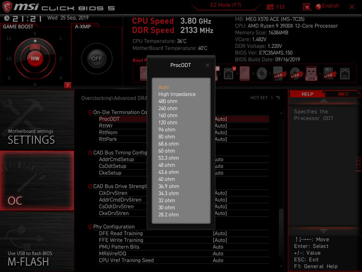Viewport: 362px width, 272px height.
Task: Open M-FLASH BIOS flashing section
Action: point(37,242)
